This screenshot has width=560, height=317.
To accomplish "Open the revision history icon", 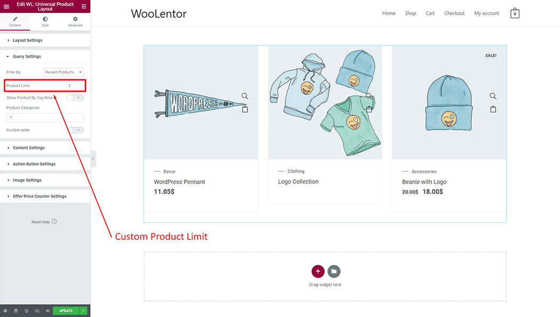I will click(x=26, y=311).
